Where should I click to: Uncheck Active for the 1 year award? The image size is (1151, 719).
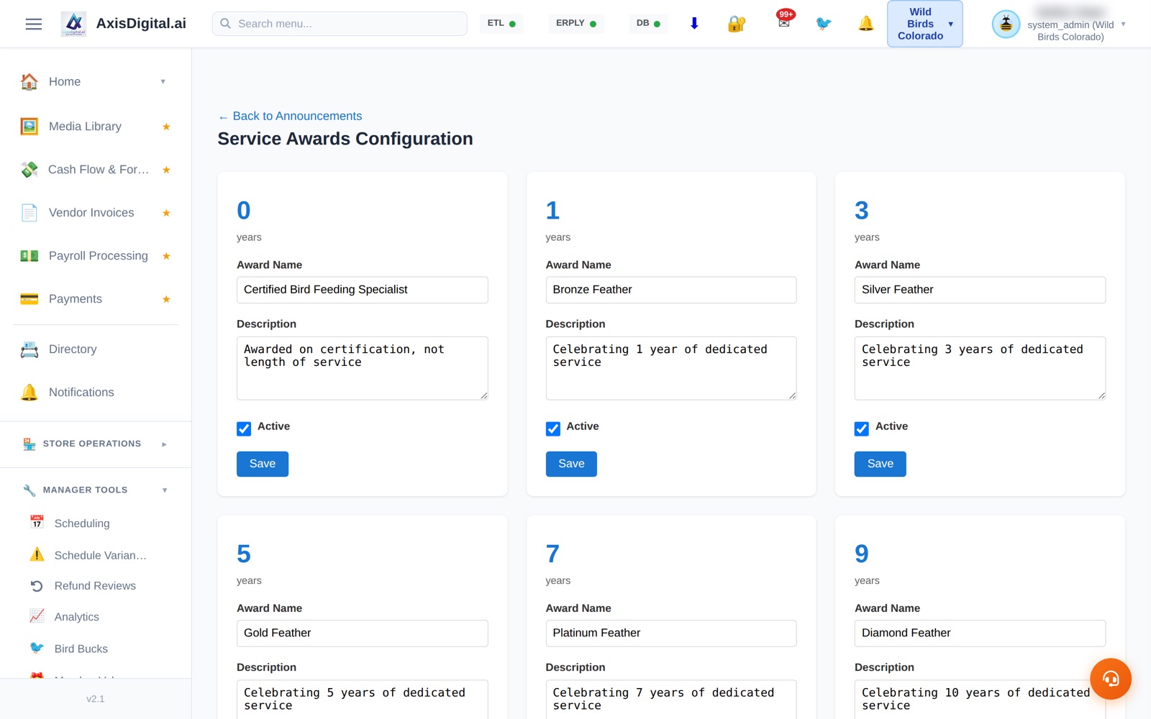tap(552, 429)
